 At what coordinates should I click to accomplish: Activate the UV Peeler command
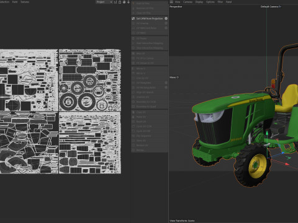tap(150, 38)
